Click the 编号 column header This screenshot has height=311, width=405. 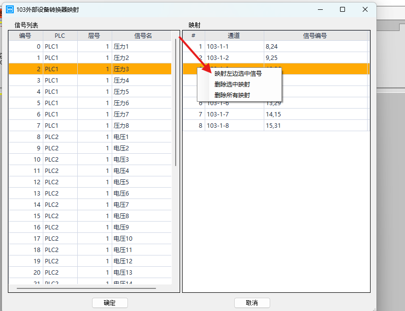(x=25, y=35)
